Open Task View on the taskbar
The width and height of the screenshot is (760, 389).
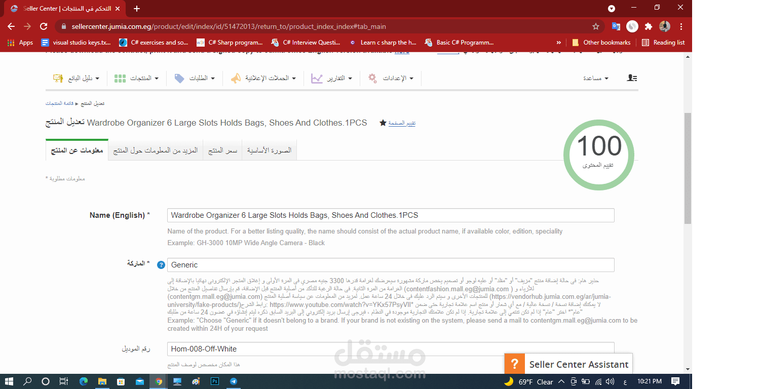pyautogui.click(x=64, y=381)
